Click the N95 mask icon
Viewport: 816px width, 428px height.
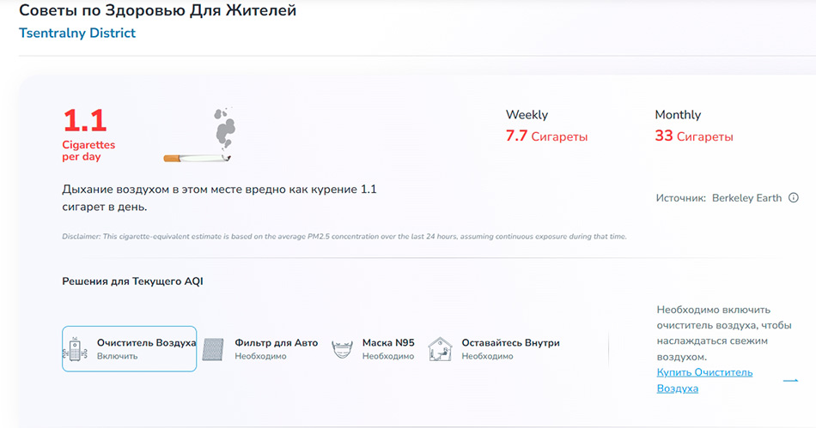pos(344,348)
